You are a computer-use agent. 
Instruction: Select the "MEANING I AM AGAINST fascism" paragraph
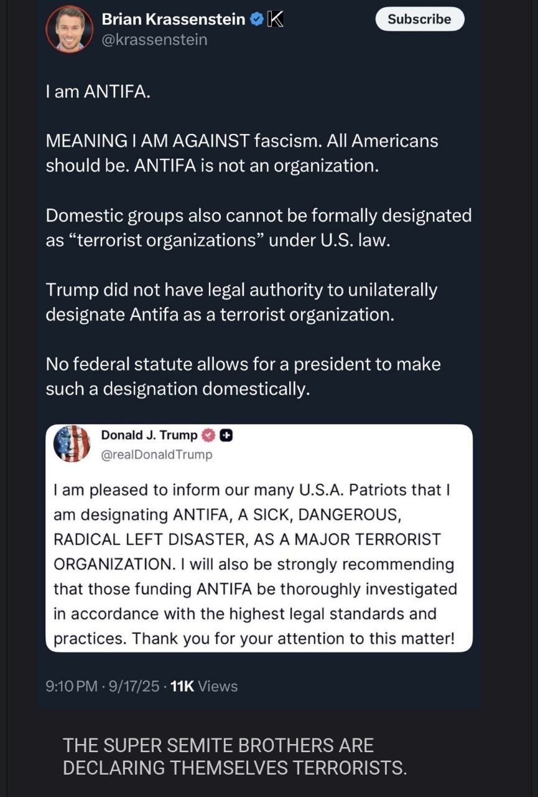coord(242,153)
